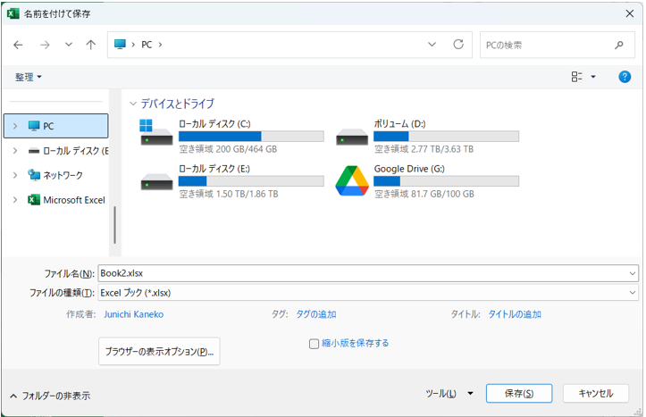The width and height of the screenshot is (646, 417).
Task: Click the PC monitor icon in address bar
Action: (120, 45)
